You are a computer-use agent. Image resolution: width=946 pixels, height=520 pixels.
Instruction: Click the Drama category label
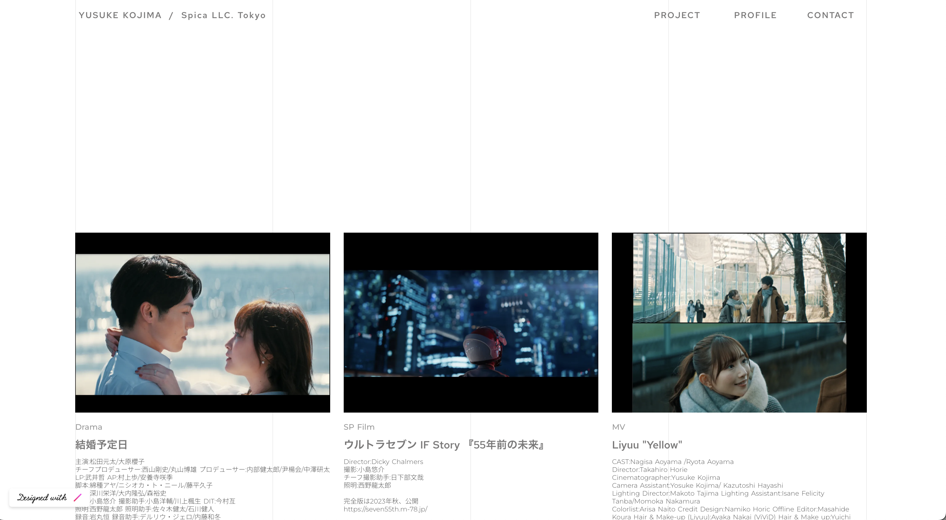coord(88,427)
